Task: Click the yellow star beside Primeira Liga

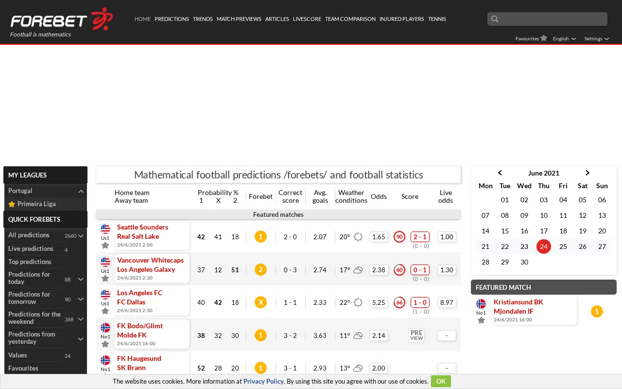Action: (x=12, y=204)
